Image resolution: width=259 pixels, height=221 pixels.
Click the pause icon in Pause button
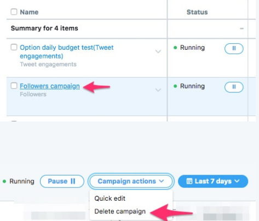click(x=73, y=181)
